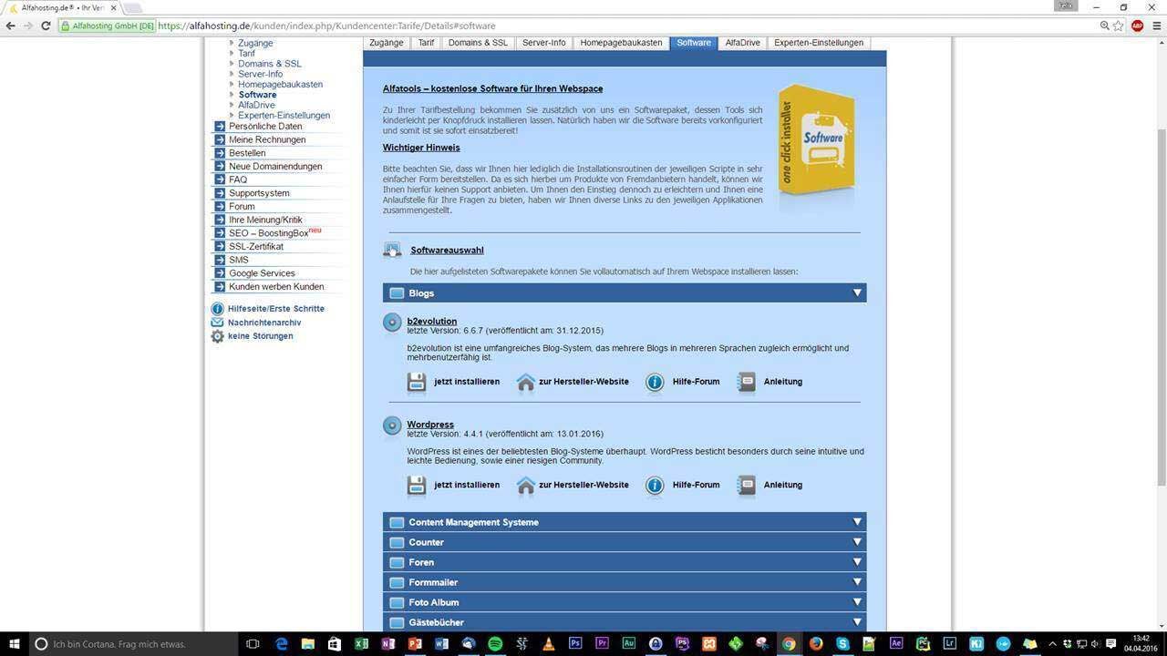The height and width of the screenshot is (656, 1167).
Task: Click the CD icon beside b2evolution title
Action: 392,323
